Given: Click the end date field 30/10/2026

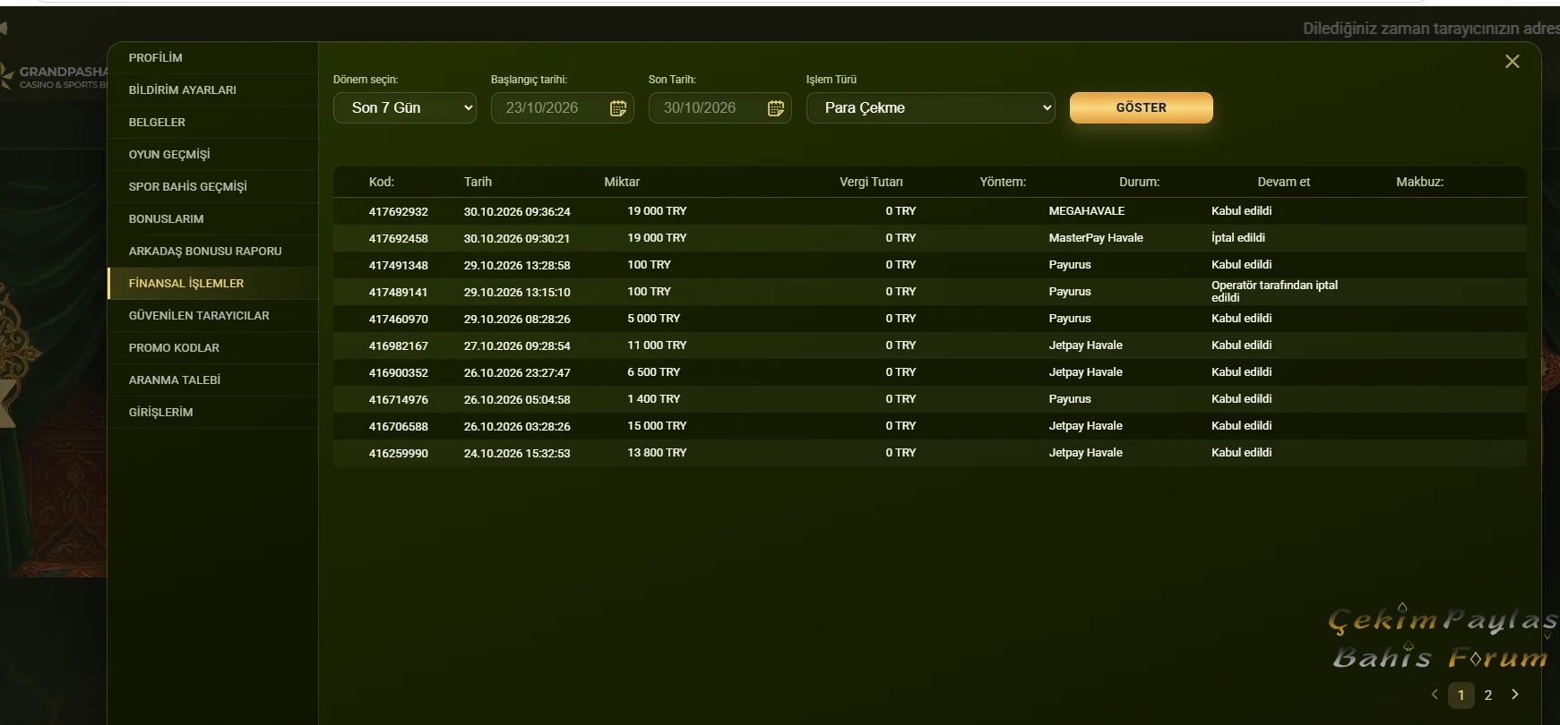Looking at the screenshot, I should click(x=720, y=108).
